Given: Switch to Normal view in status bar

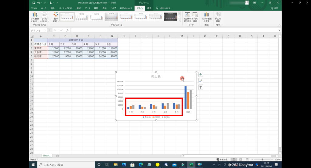Looking at the screenshot, I should pyautogui.click(x=233, y=160).
